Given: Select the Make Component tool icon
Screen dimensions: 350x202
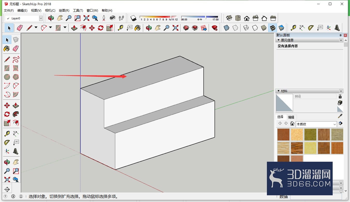Looking at the screenshot, I should point(16,40).
